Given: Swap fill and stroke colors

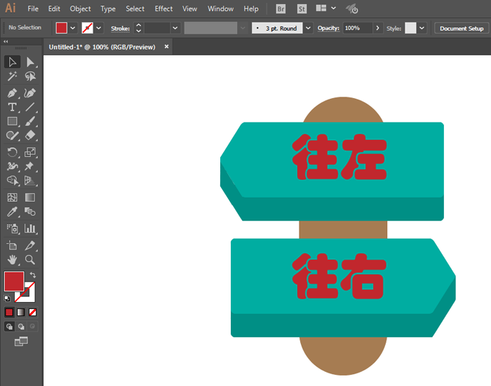Looking at the screenshot, I should [x=33, y=275].
